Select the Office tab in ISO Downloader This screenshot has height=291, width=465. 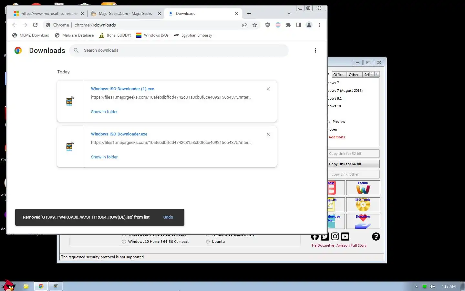point(338,75)
